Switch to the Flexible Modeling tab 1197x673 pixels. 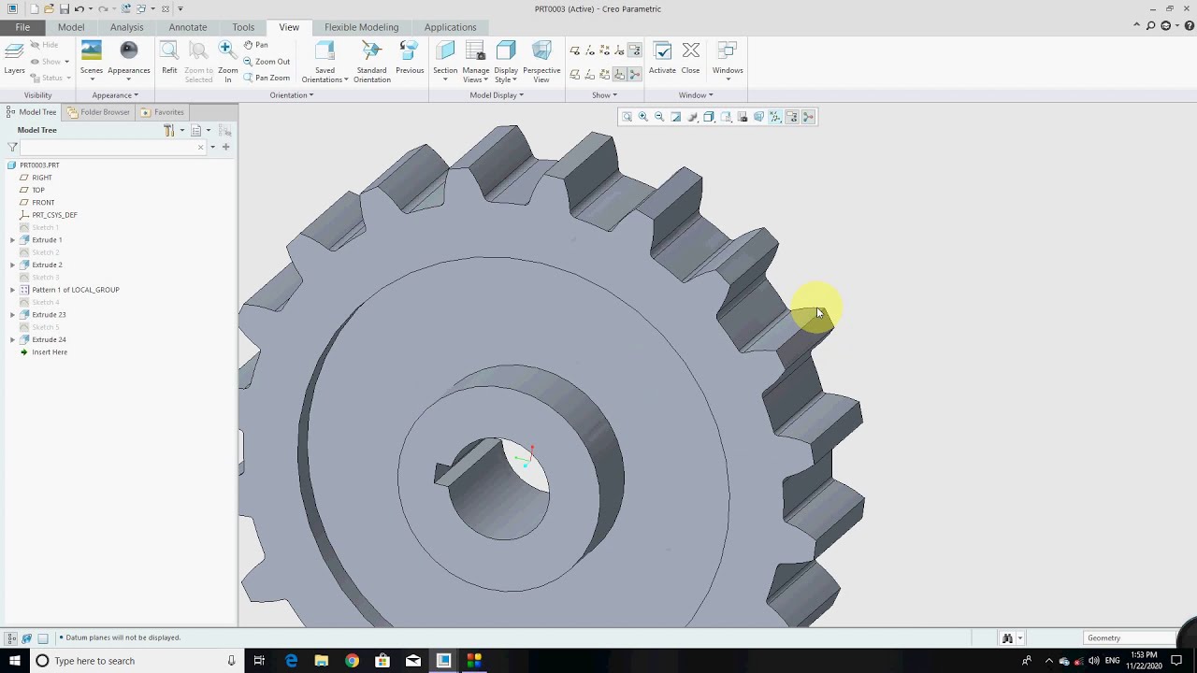361,27
